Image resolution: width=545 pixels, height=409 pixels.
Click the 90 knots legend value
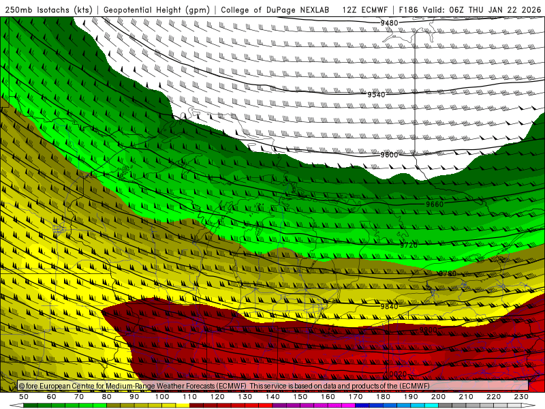coord(134,397)
